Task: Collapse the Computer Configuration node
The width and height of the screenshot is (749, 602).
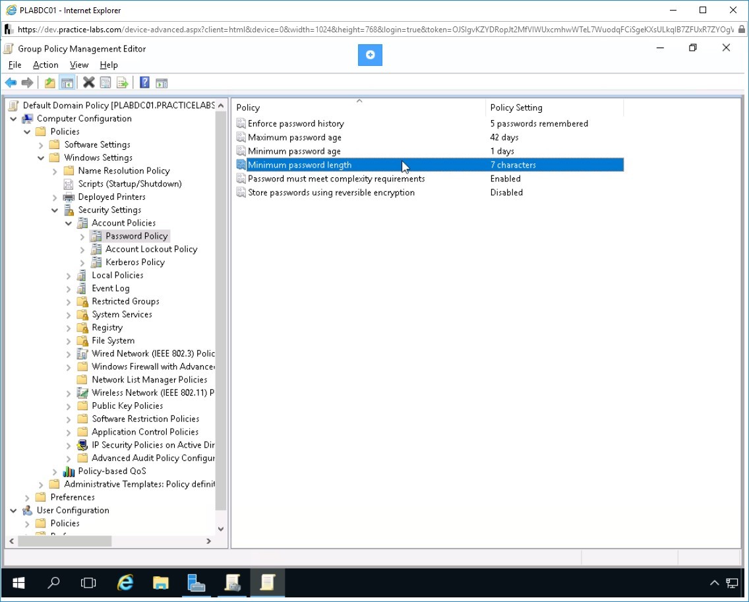Action: click(x=13, y=119)
